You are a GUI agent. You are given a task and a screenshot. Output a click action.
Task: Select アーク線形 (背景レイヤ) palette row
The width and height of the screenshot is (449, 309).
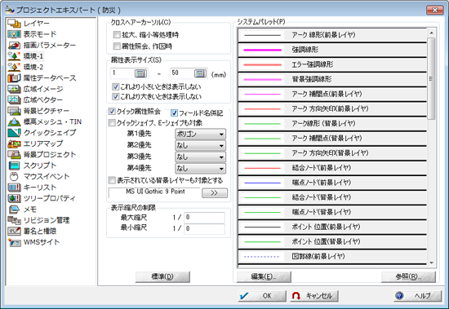click(332, 124)
